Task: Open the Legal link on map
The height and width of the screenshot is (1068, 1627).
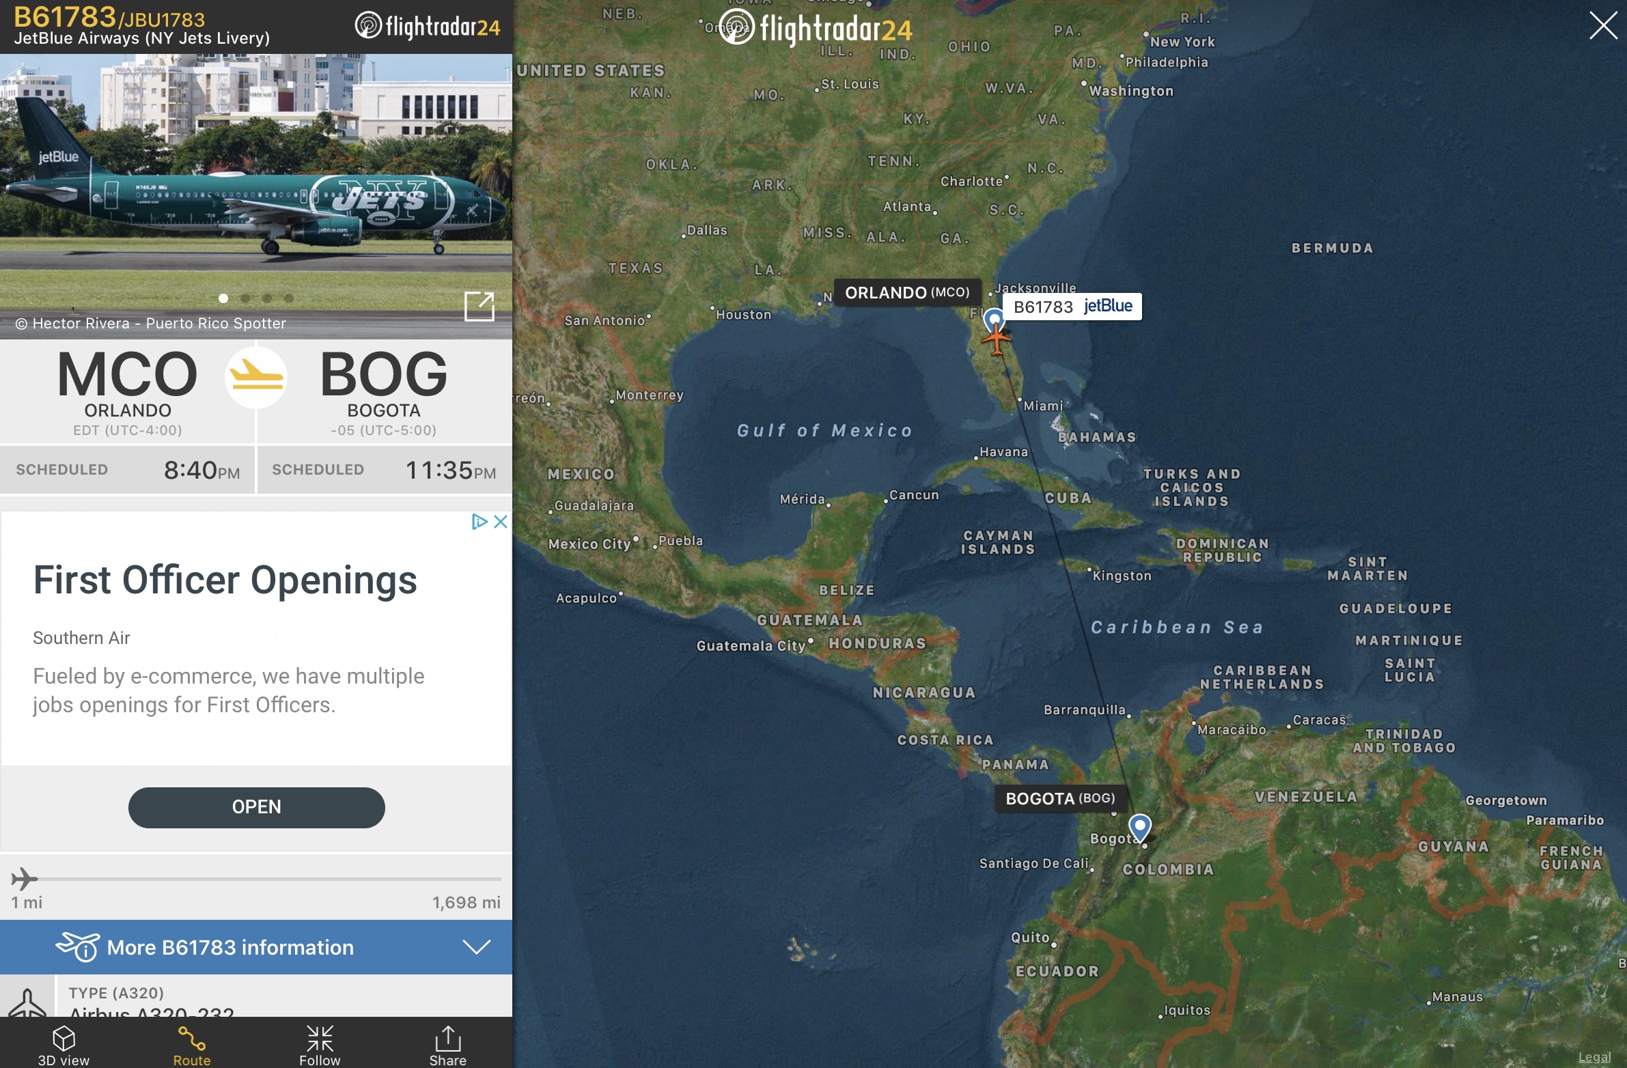Action: 1594,1057
